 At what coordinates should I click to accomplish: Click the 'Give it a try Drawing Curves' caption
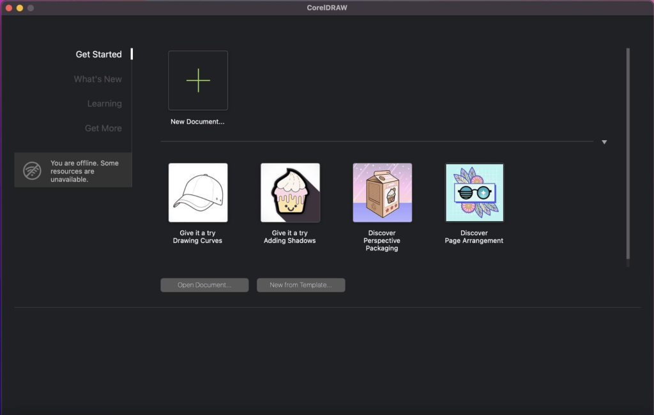[x=198, y=237]
